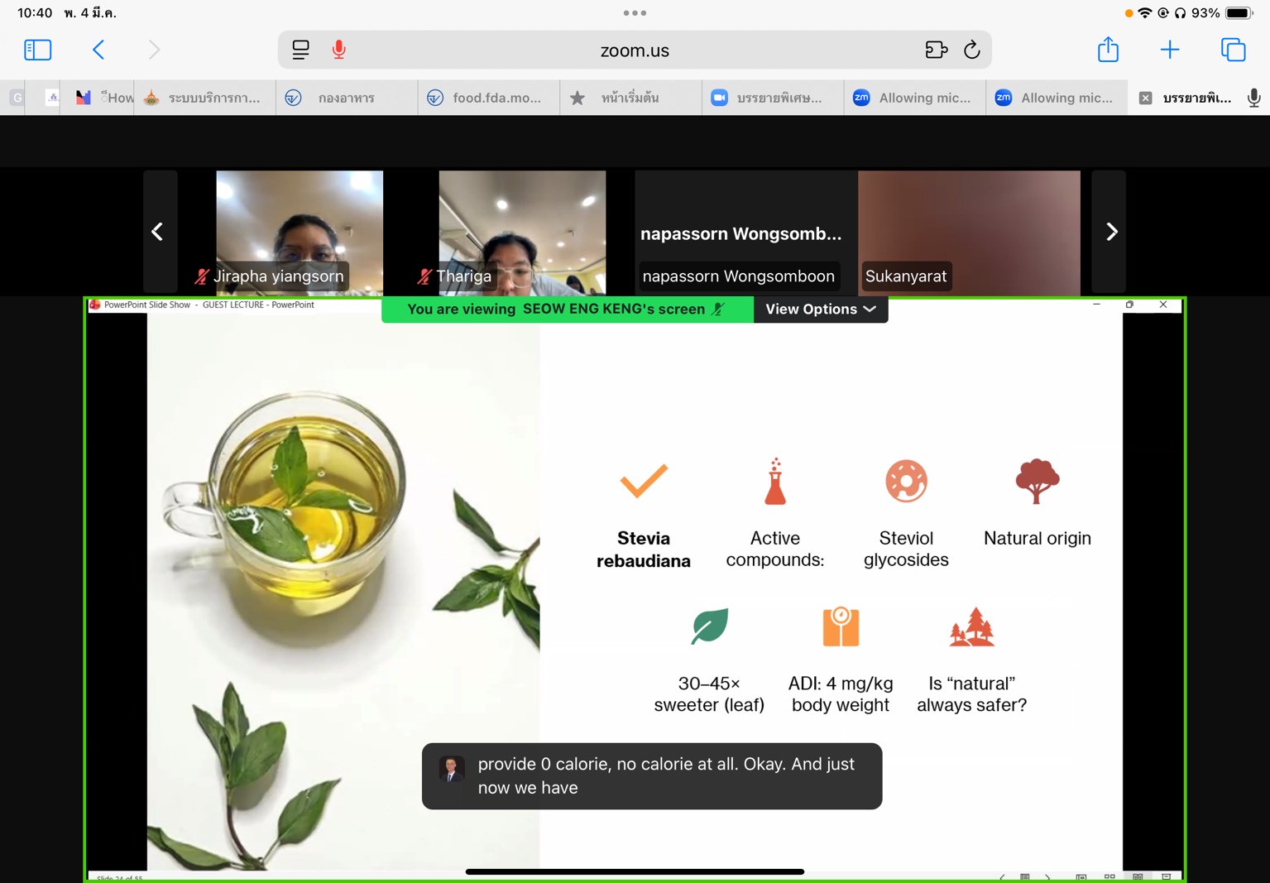
Task: Open the Share sheet icon
Action: [x=1108, y=50]
